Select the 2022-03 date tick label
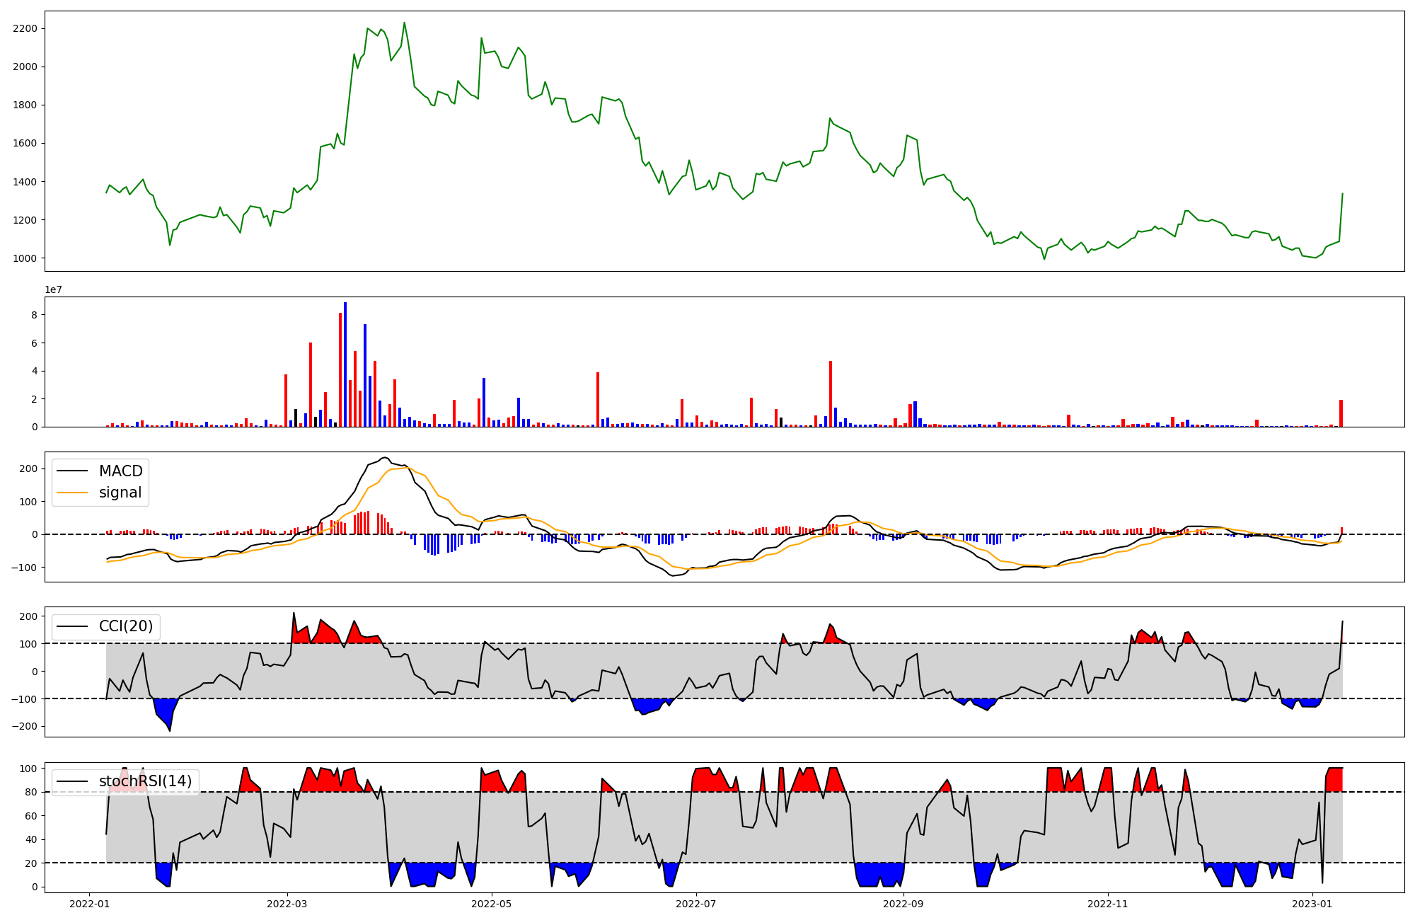Image resolution: width=1415 pixels, height=920 pixels. pyautogui.click(x=287, y=904)
